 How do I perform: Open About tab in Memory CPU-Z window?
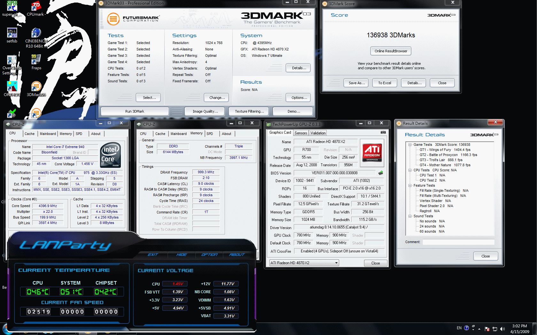click(x=226, y=134)
